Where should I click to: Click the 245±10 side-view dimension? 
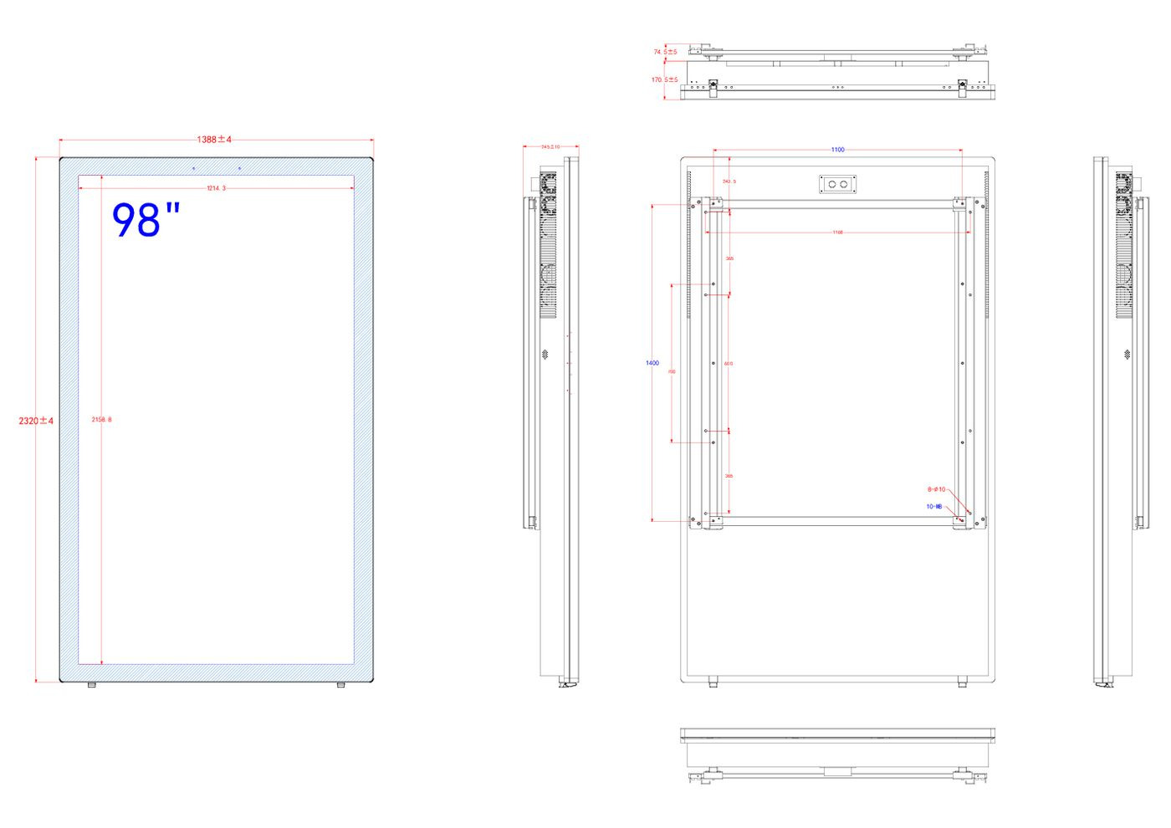[550, 147]
